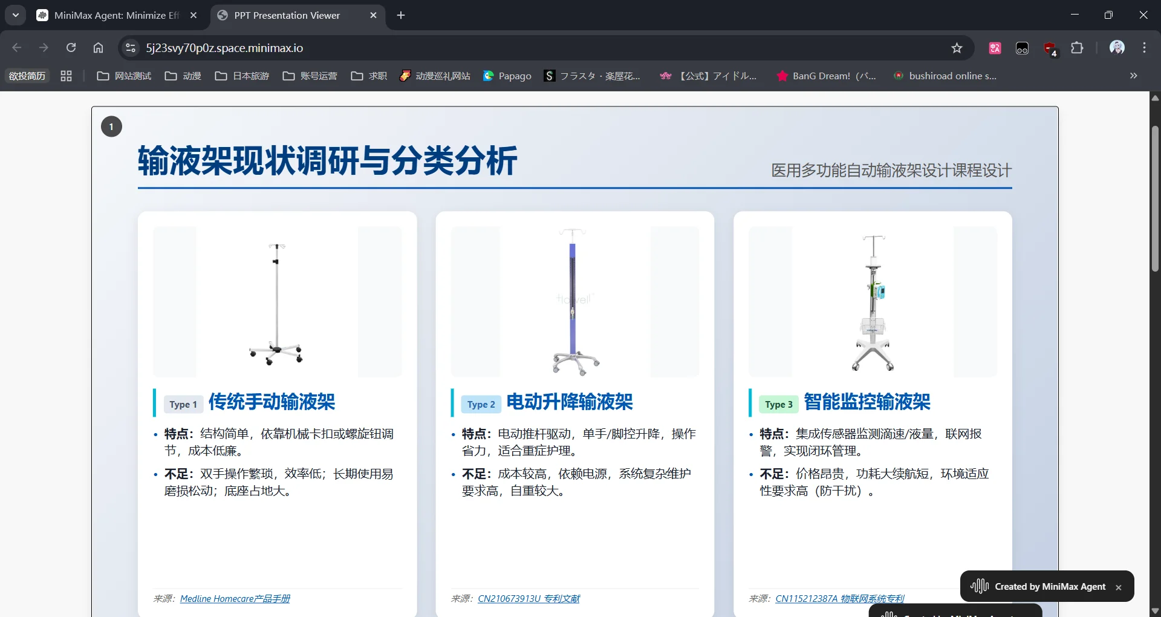This screenshot has width=1161, height=617.
Task: Open the tab search dropdown arrow
Action: tap(16, 15)
